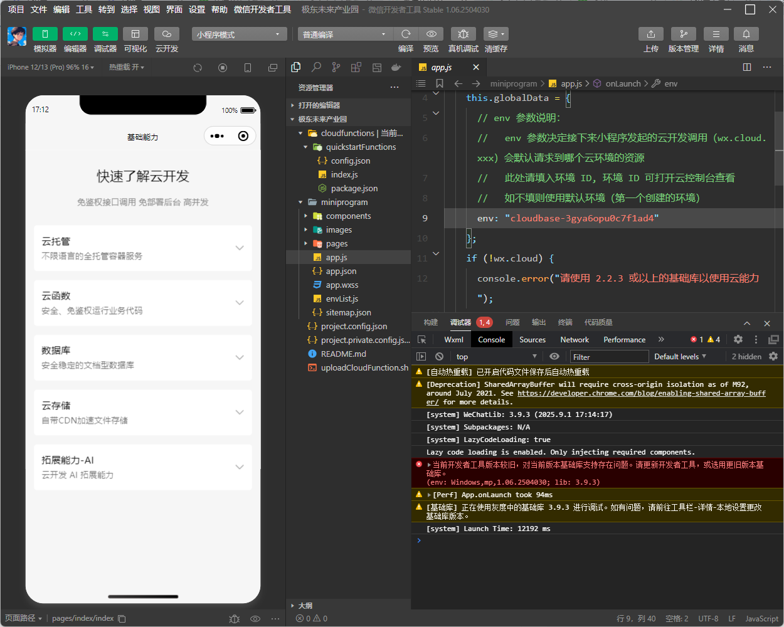Go back with breadcrumb left arrow
Viewport: 784px width, 627px height.
458,83
